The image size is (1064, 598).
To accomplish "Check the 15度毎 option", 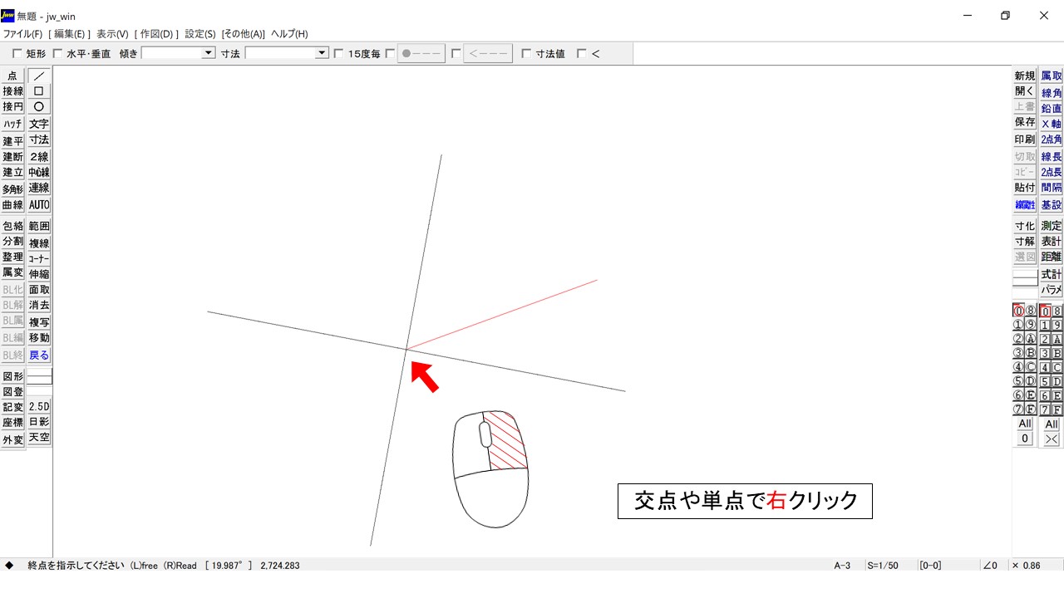I will click(338, 54).
